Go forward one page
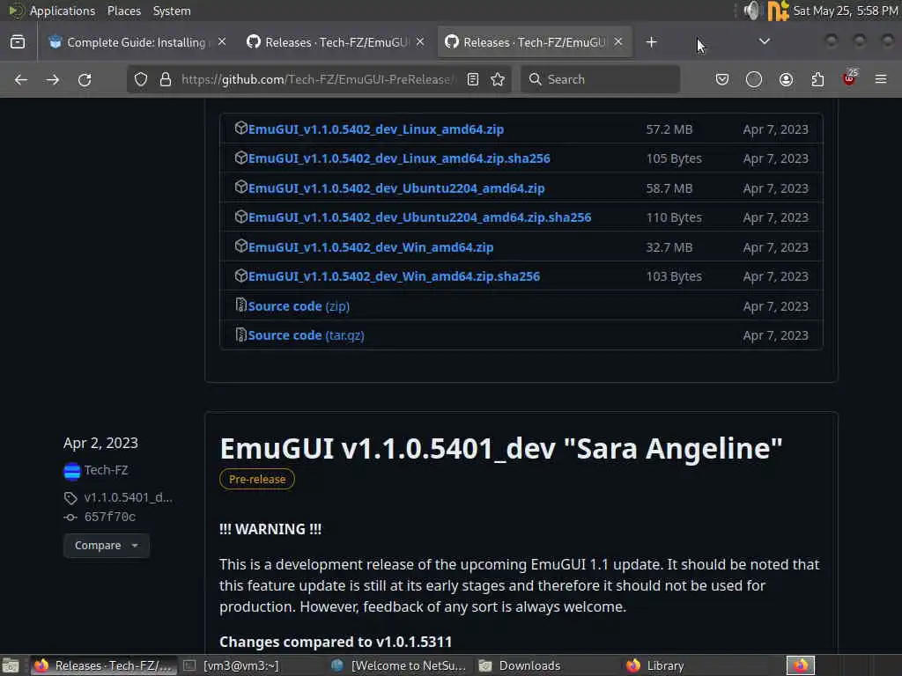This screenshot has height=676, width=902. tap(52, 79)
